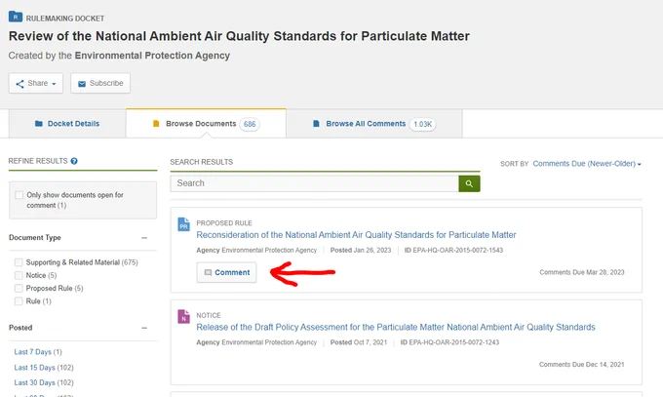Click the purple N notice document icon

coord(183,316)
